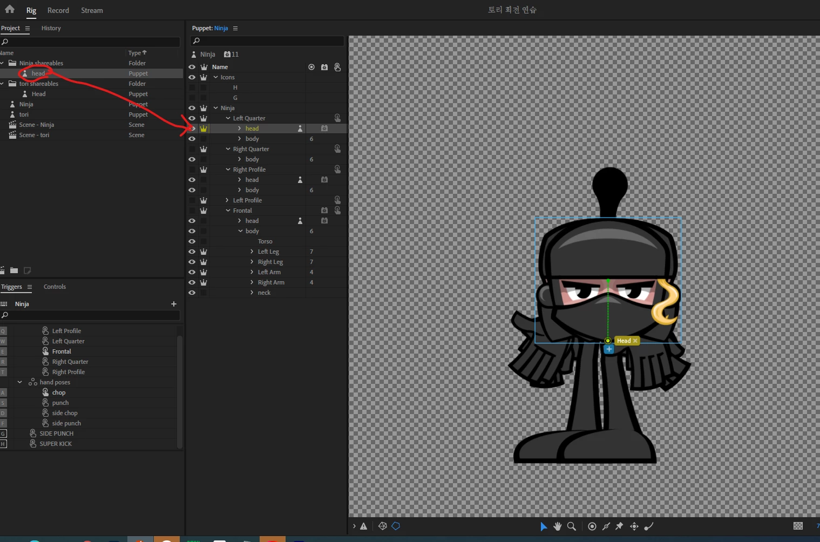Screen dimensions: 820x542
Task: Open the Triggers panel menu icon
Action: pyautogui.click(x=30, y=287)
